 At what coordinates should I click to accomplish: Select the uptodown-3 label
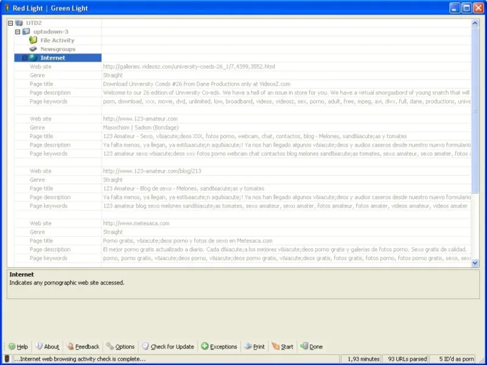[x=51, y=32]
